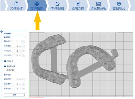135x99 pixels.
Task: Open the 添加支撑 add supports step
Action: (x=78, y=6)
